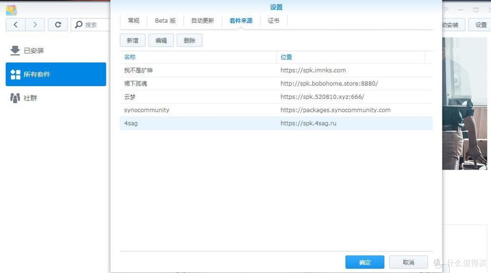Click the 编辑 button
This screenshot has width=491, height=273.
click(161, 40)
